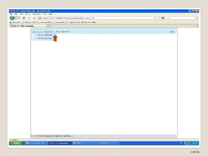Open the Bookmarks menu in menu bar
The width and height of the screenshot is (208, 156).
pos(37,14)
